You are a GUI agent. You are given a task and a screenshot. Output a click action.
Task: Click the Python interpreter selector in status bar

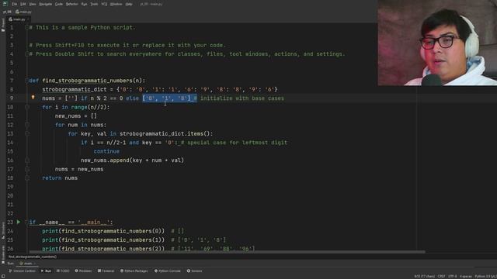click(x=485, y=277)
